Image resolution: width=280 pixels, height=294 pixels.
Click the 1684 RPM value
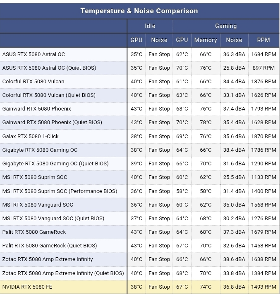263,54
